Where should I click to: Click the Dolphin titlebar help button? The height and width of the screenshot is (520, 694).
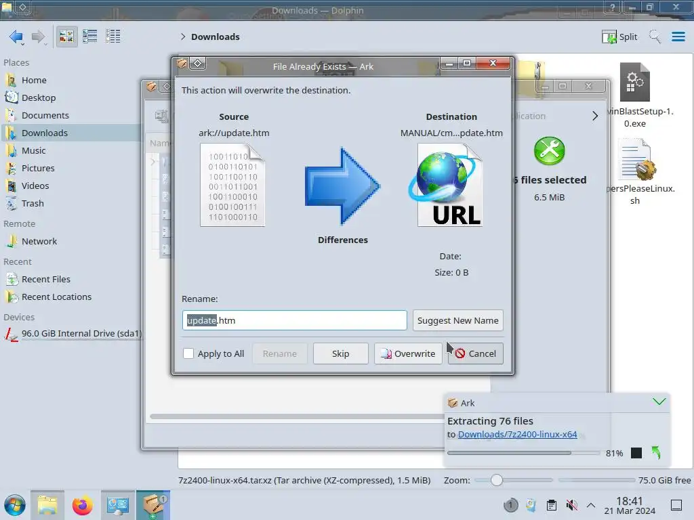pyautogui.click(x=613, y=7)
